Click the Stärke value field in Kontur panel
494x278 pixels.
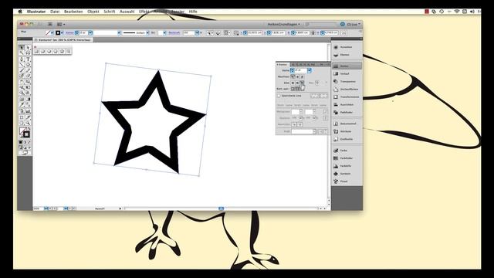click(300, 70)
